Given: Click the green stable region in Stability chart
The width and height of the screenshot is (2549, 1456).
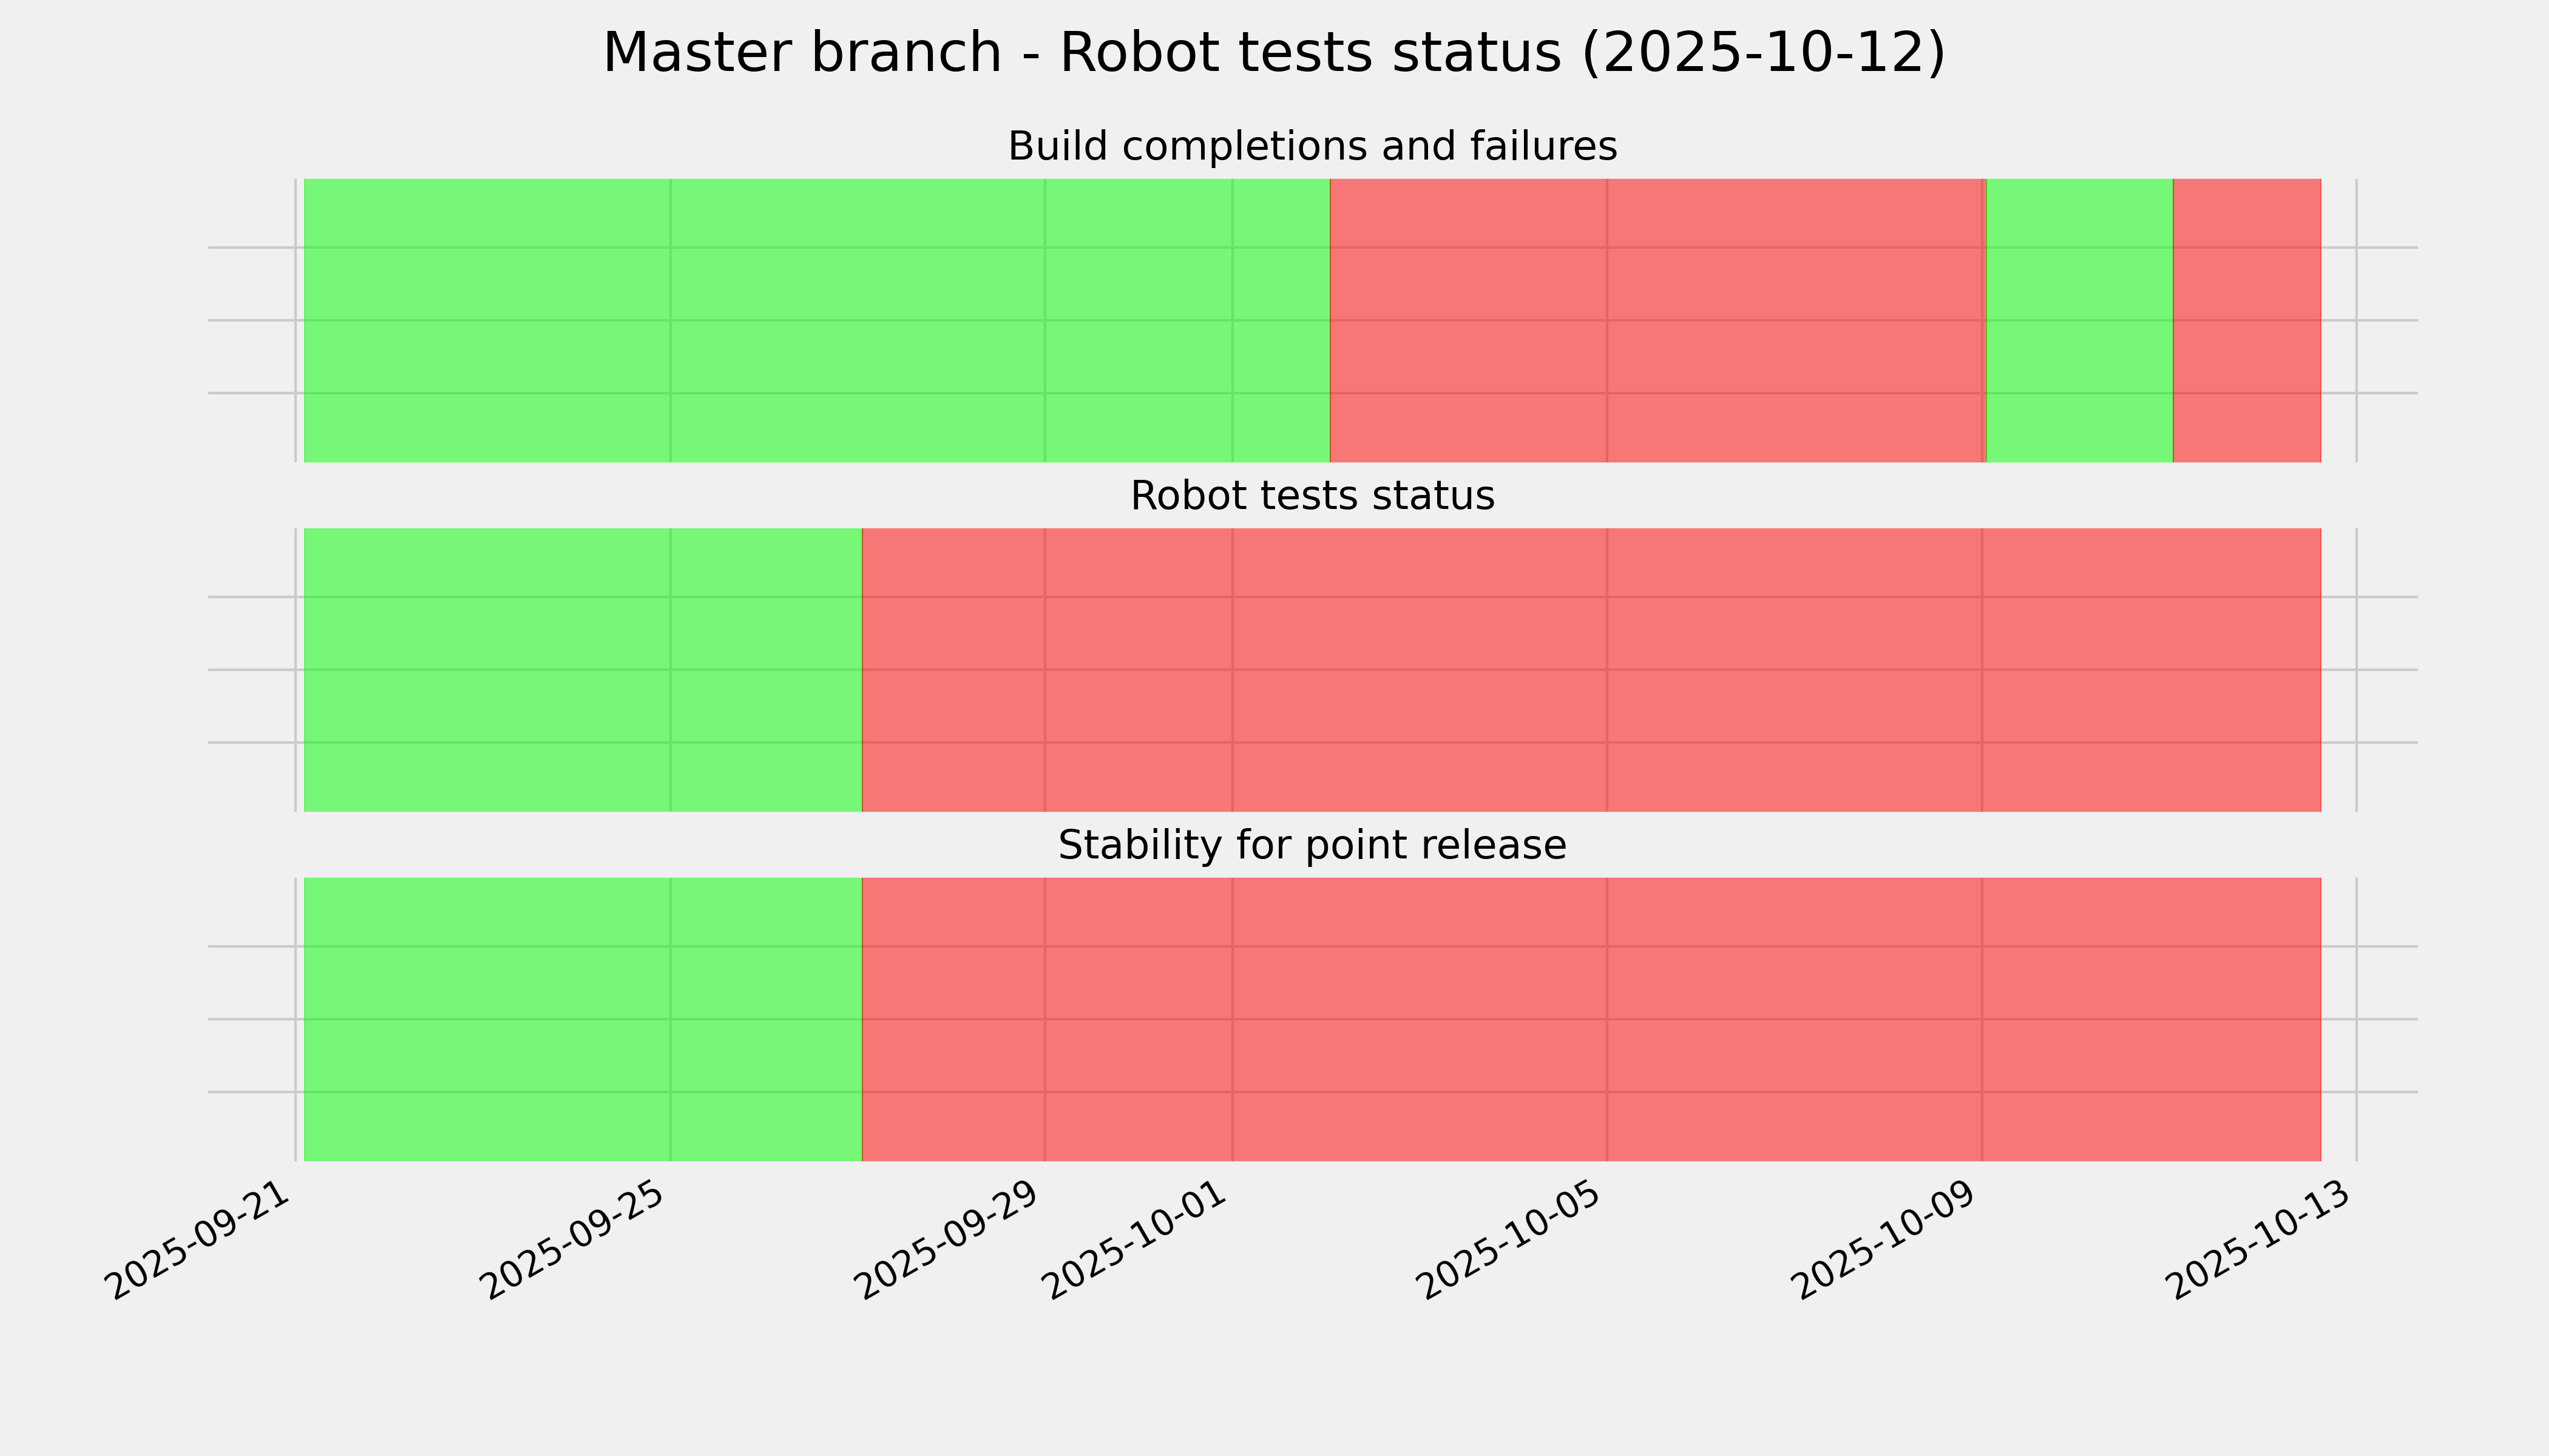Looking at the screenshot, I should (x=582, y=1019).
